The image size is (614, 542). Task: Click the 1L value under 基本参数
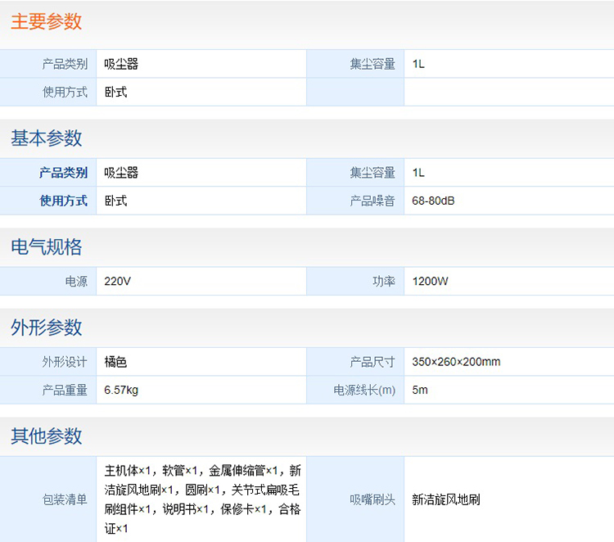pos(418,173)
